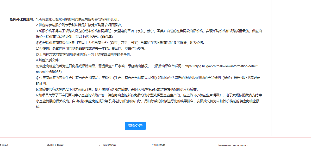Click the line about 1家以上大型电商平台 reference links
The image size is (311, 146).
pyautogui.click(x=120, y=43)
